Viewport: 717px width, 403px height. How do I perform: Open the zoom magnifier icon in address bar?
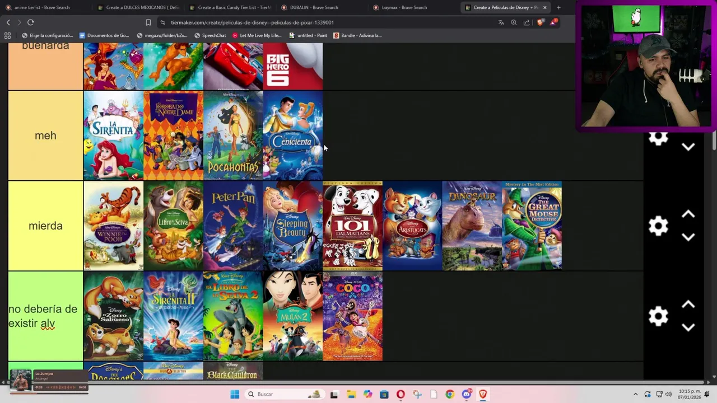tap(514, 22)
